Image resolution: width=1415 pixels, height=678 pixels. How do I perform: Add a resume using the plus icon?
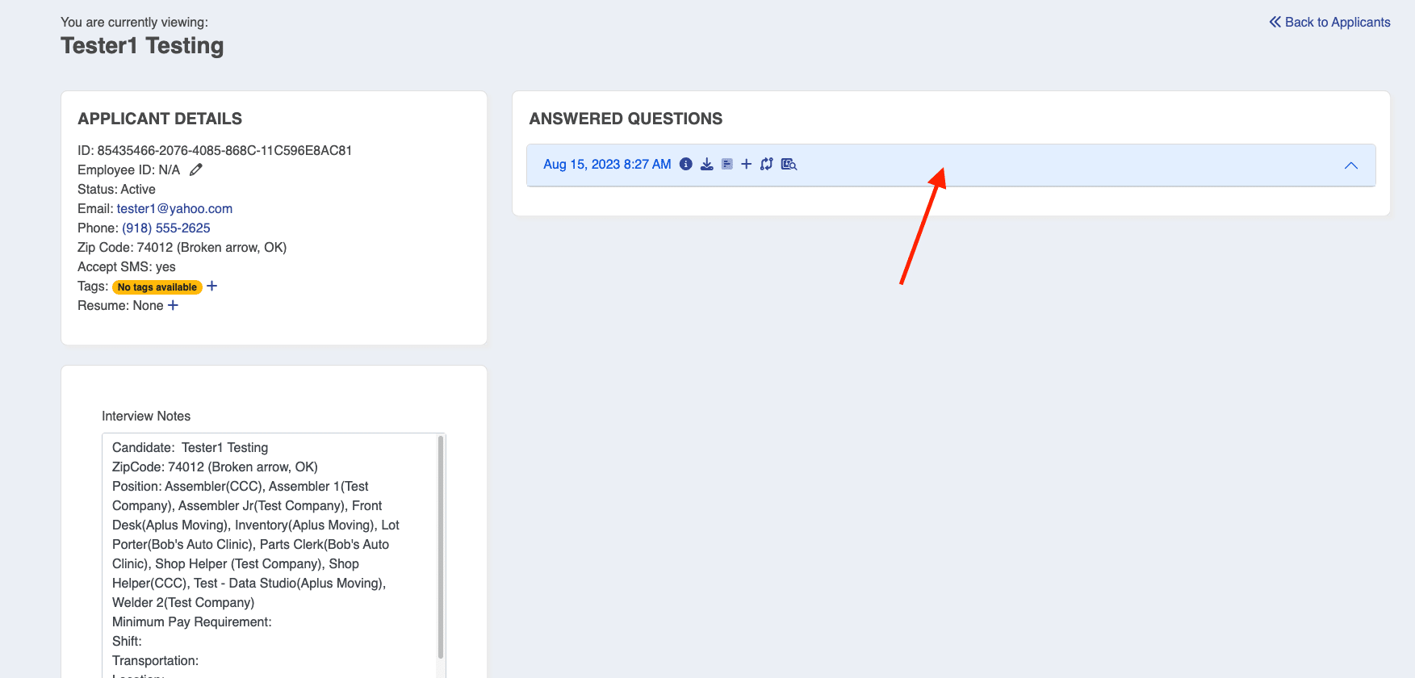tap(173, 305)
